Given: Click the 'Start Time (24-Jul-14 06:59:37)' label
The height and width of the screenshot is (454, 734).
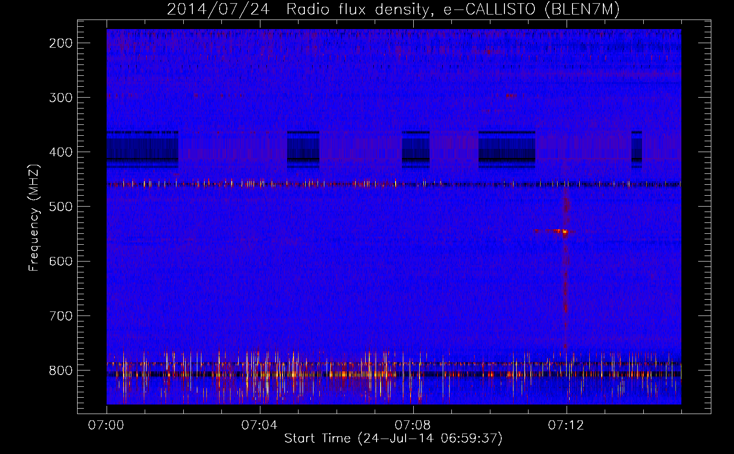Looking at the screenshot, I should tap(393, 439).
